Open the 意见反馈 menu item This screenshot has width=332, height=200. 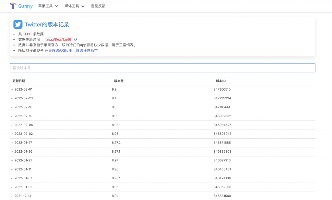pyautogui.click(x=98, y=6)
